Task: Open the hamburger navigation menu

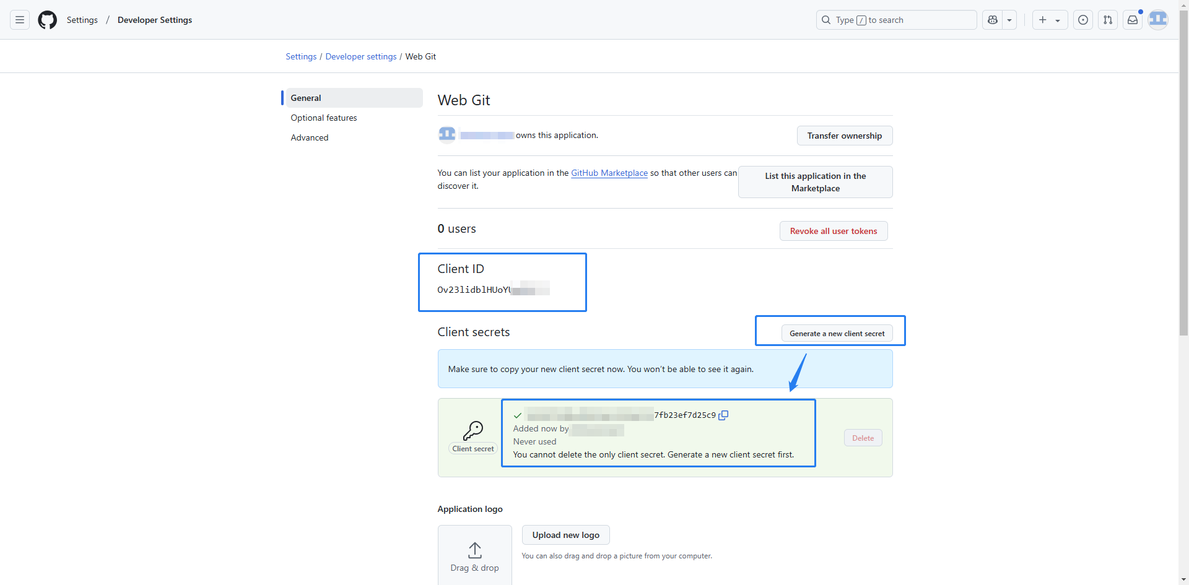Action: pyautogui.click(x=20, y=20)
